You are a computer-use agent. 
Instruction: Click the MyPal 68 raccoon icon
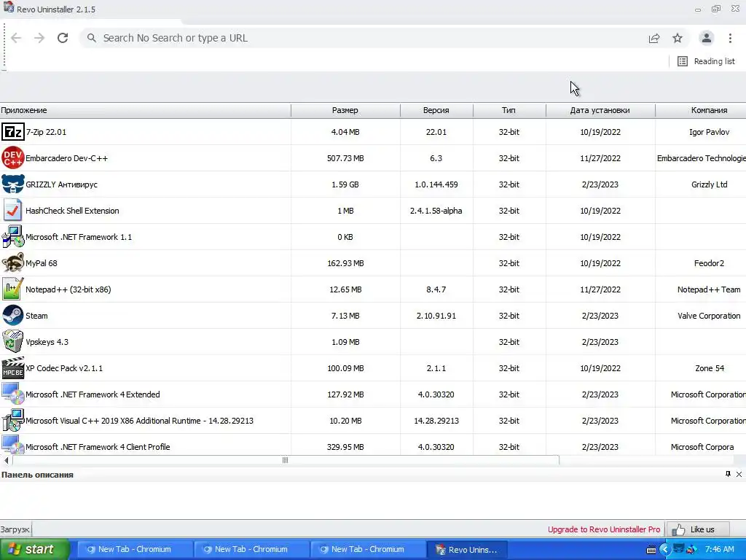(x=13, y=262)
